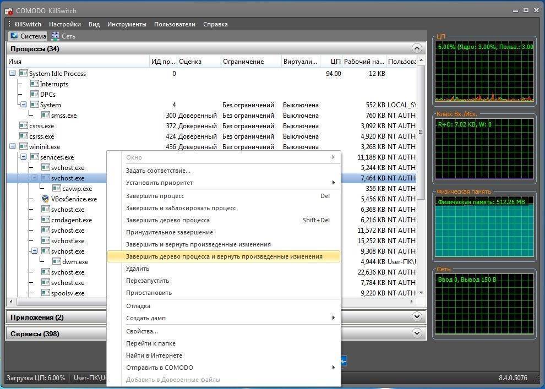Click the Сеть tab network icon

[x=56, y=36]
